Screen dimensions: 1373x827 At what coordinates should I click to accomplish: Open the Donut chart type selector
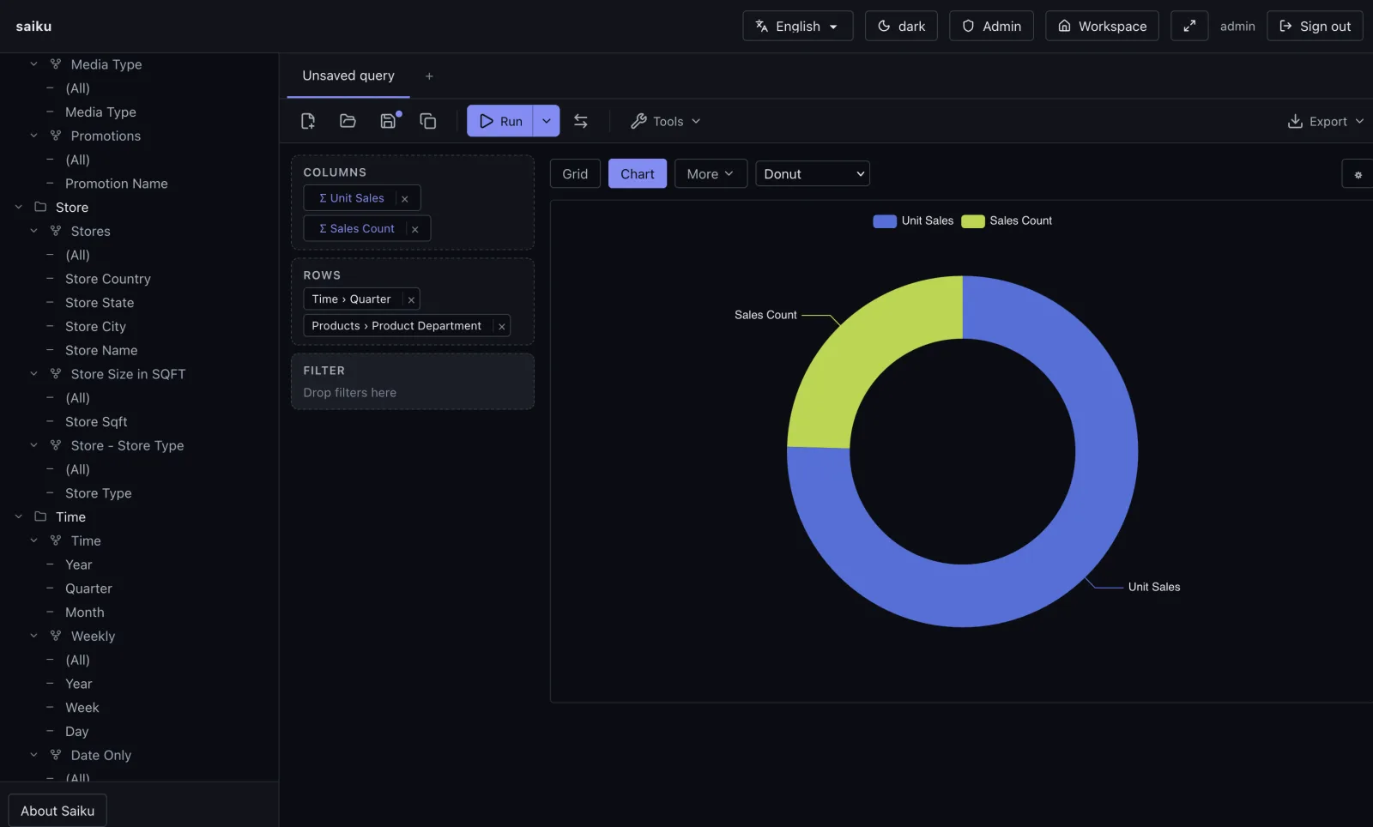click(x=813, y=174)
